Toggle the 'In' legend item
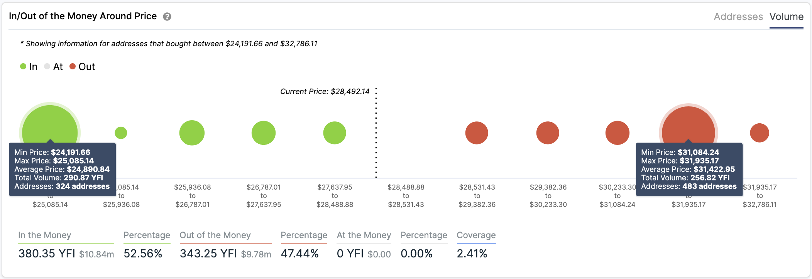 click(29, 67)
